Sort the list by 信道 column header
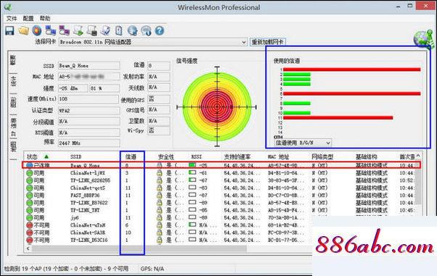437x276 pixels. pos(131,157)
